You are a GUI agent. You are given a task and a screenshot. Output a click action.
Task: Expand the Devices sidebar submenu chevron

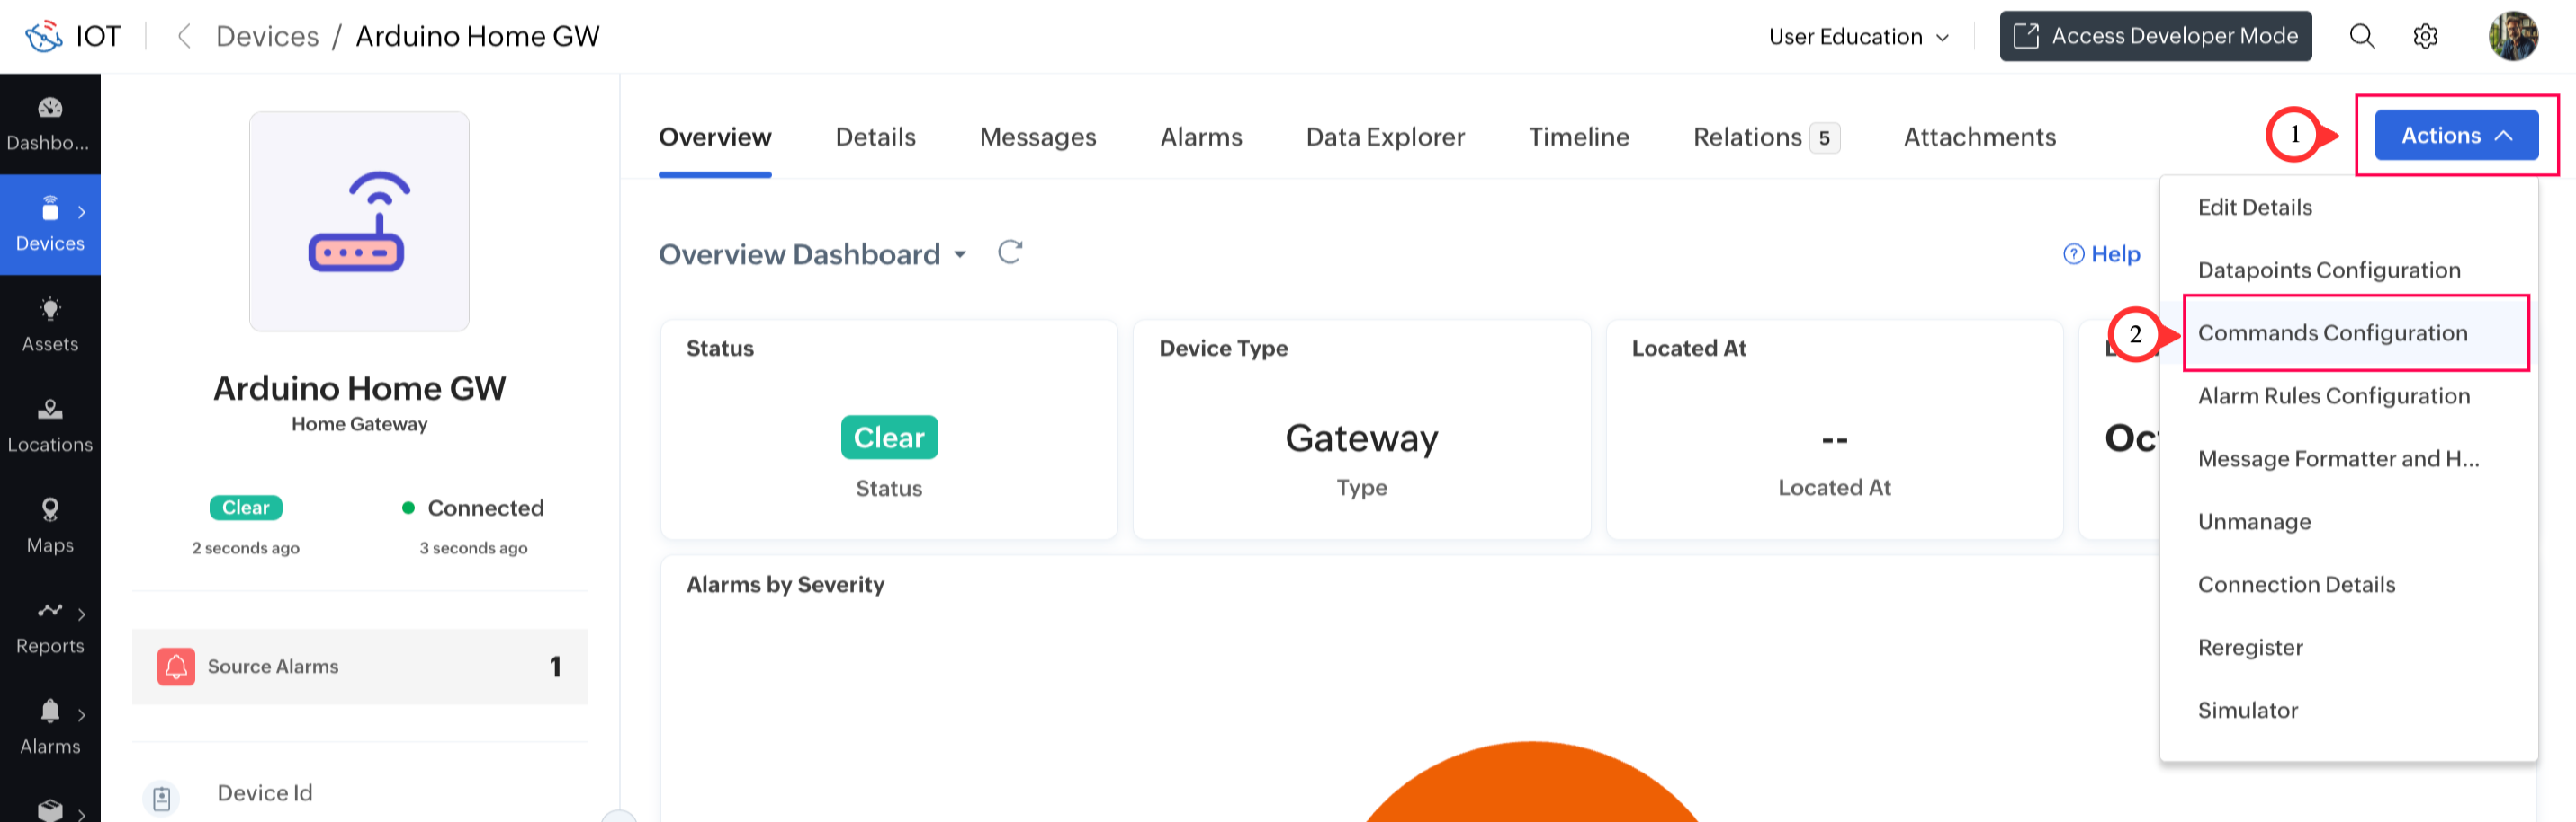pyautogui.click(x=82, y=212)
